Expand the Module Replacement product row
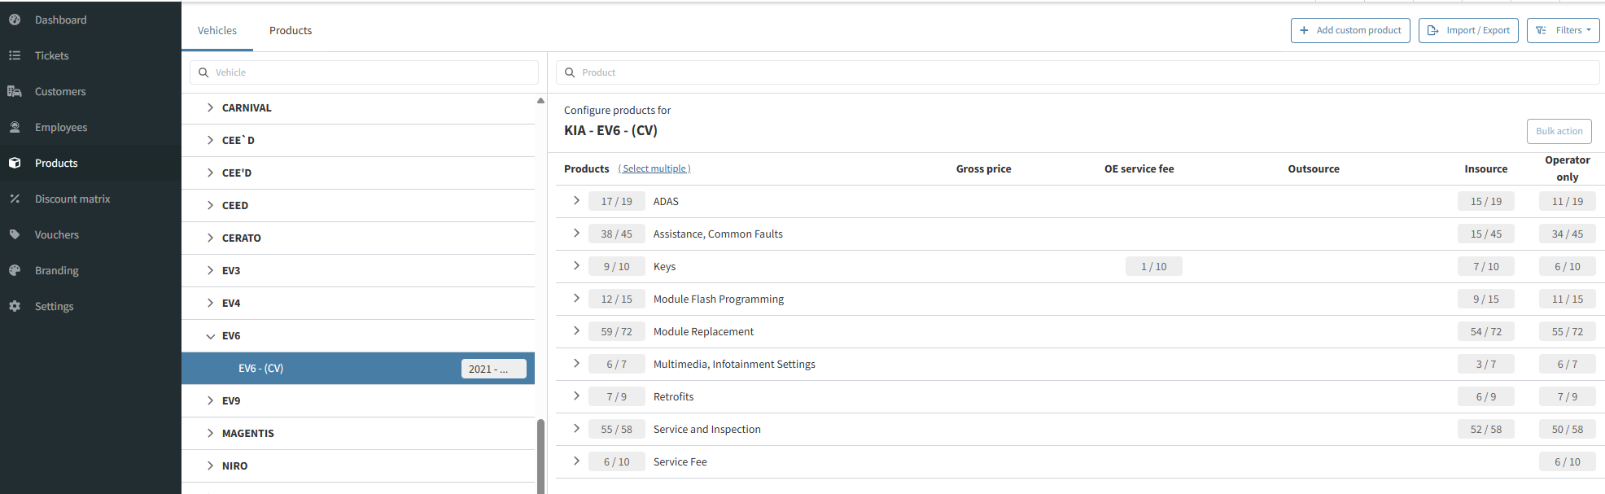 576,331
